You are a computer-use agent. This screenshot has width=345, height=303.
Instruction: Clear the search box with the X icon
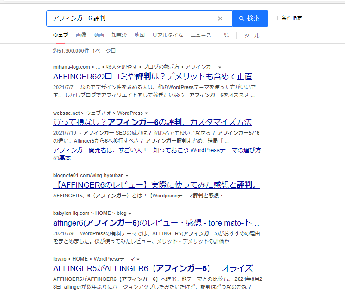(220, 18)
